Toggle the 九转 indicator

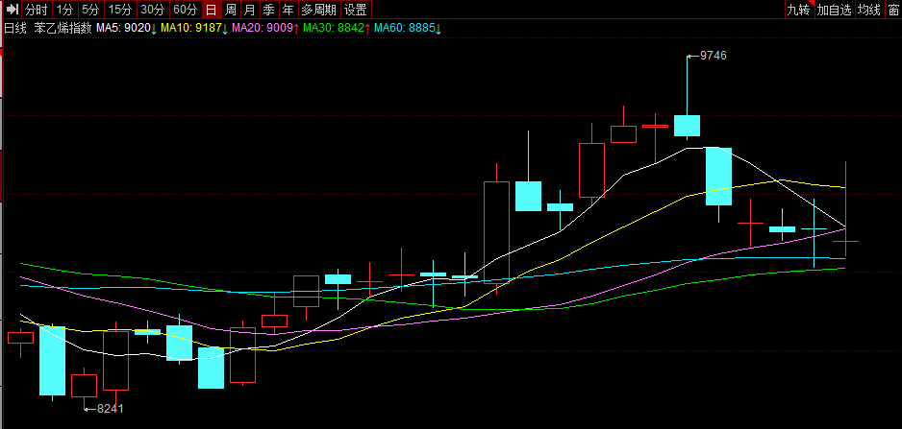point(798,10)
